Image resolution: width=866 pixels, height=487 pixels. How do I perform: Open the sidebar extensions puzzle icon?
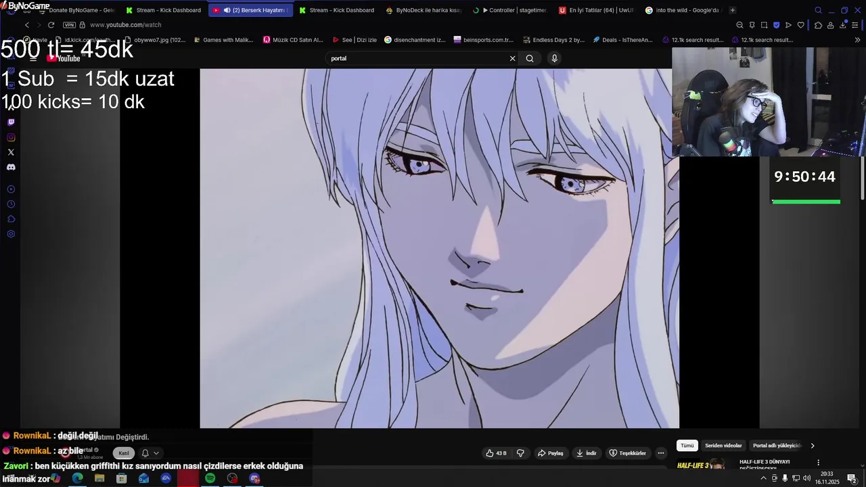(x=11, y=219)
